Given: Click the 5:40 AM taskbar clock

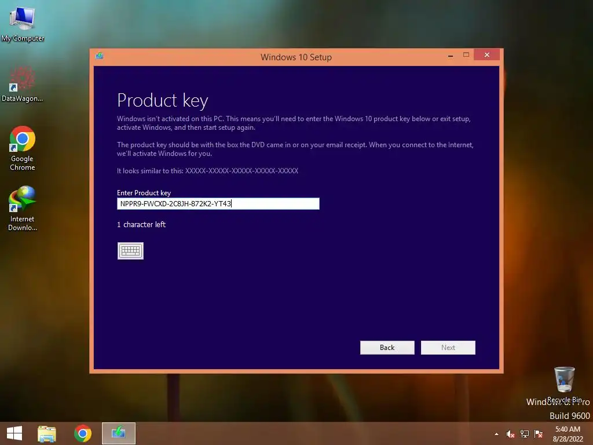Looking at the screenshot, I should pos(568,434).
